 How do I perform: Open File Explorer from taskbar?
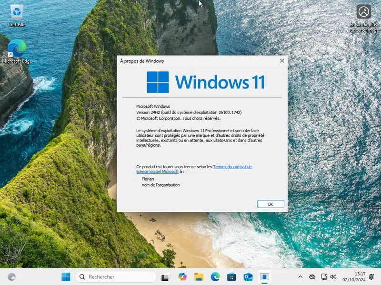[199, 277]
